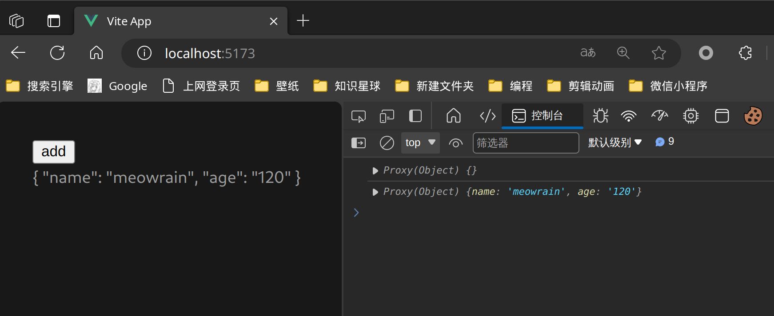Open the cookie extension panel icon
The height and width of the screenshot is (316, 774).
(753, 116)
